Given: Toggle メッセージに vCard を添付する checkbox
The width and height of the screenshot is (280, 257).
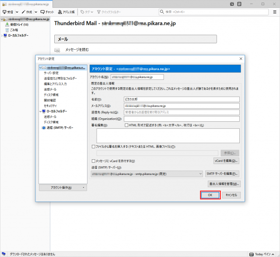Looking at the screenshot, I should (x=94, y=161).
